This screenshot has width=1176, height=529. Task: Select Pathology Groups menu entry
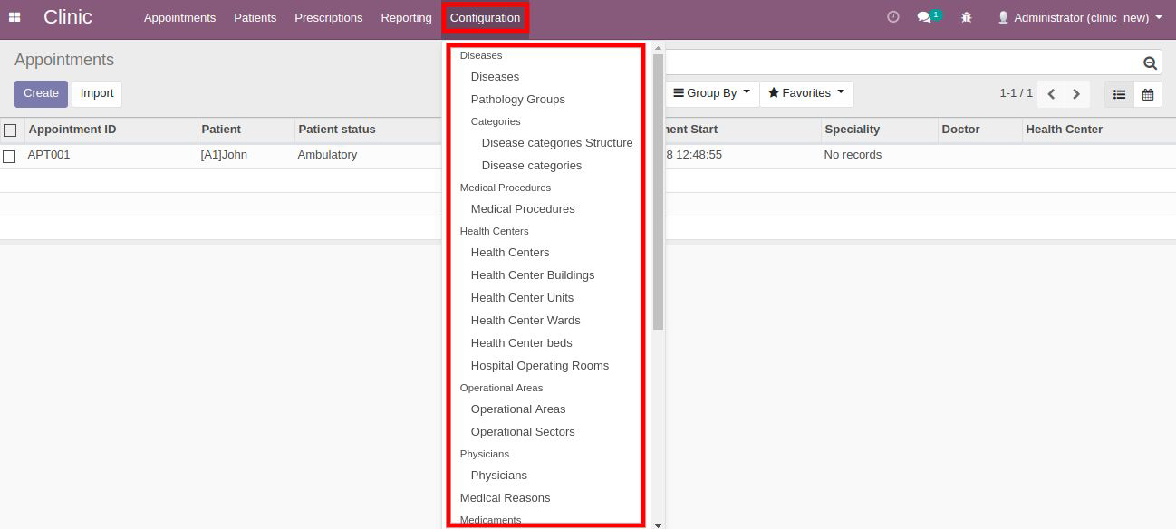click(518, 100)
